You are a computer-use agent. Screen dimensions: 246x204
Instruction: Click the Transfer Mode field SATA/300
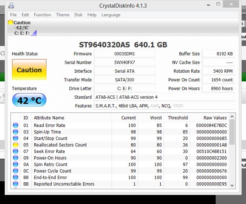tap(125, 80)
